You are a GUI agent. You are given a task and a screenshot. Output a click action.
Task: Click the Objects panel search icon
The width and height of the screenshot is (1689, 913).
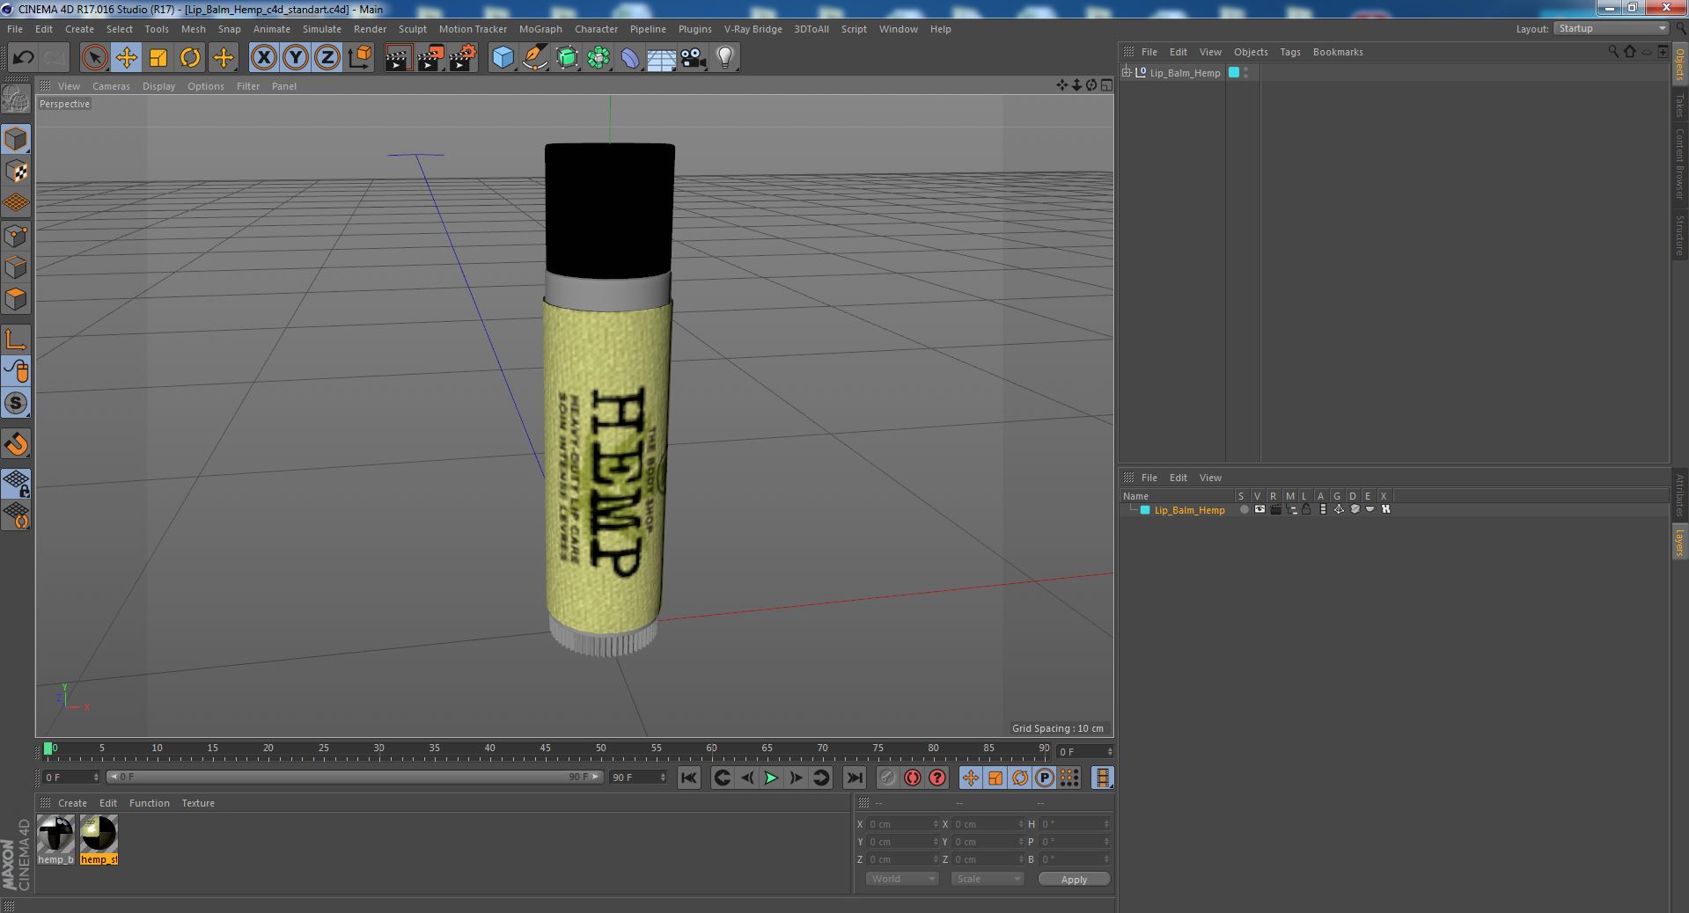[1613, 52]
